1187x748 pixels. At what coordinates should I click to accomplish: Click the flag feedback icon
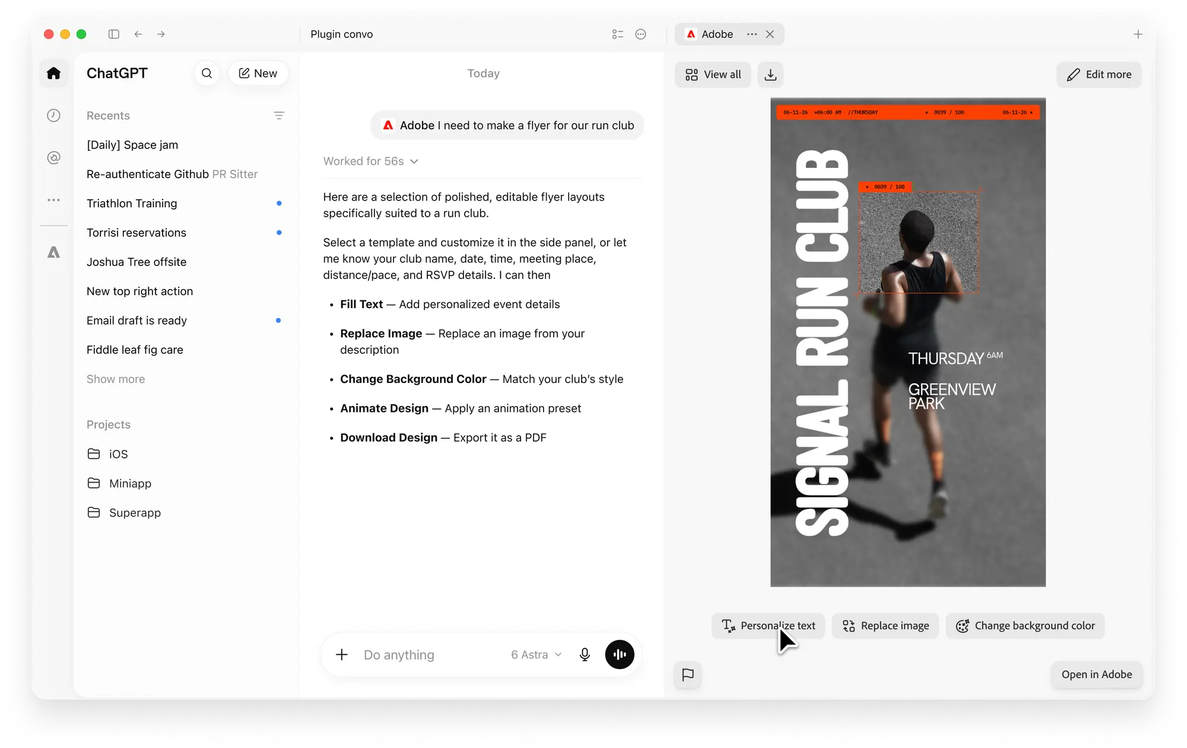coord(688,675)
